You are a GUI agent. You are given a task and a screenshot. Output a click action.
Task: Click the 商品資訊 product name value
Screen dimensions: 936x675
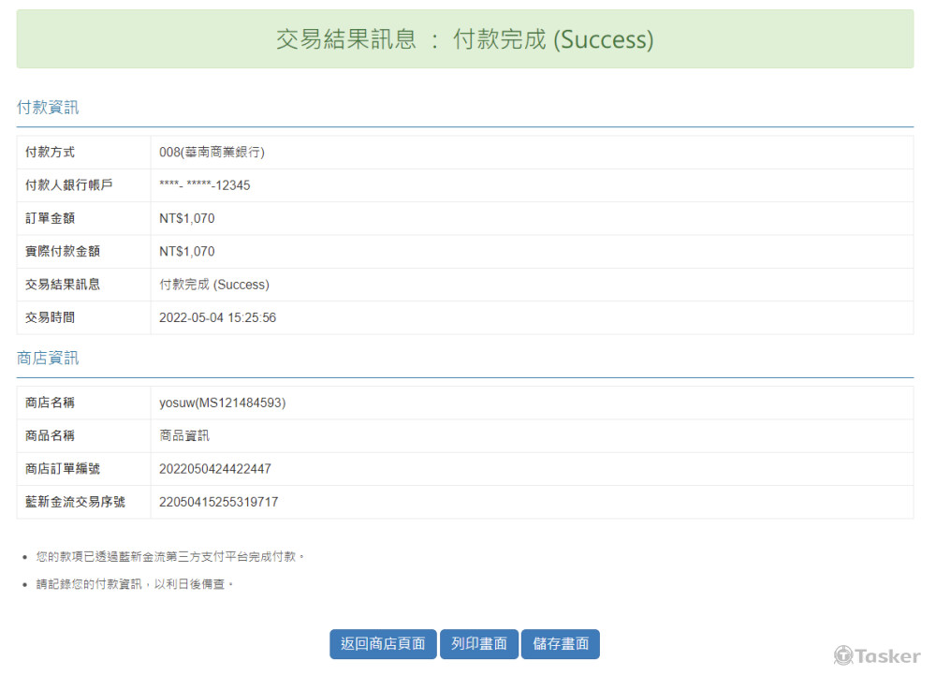click(184, 436)
